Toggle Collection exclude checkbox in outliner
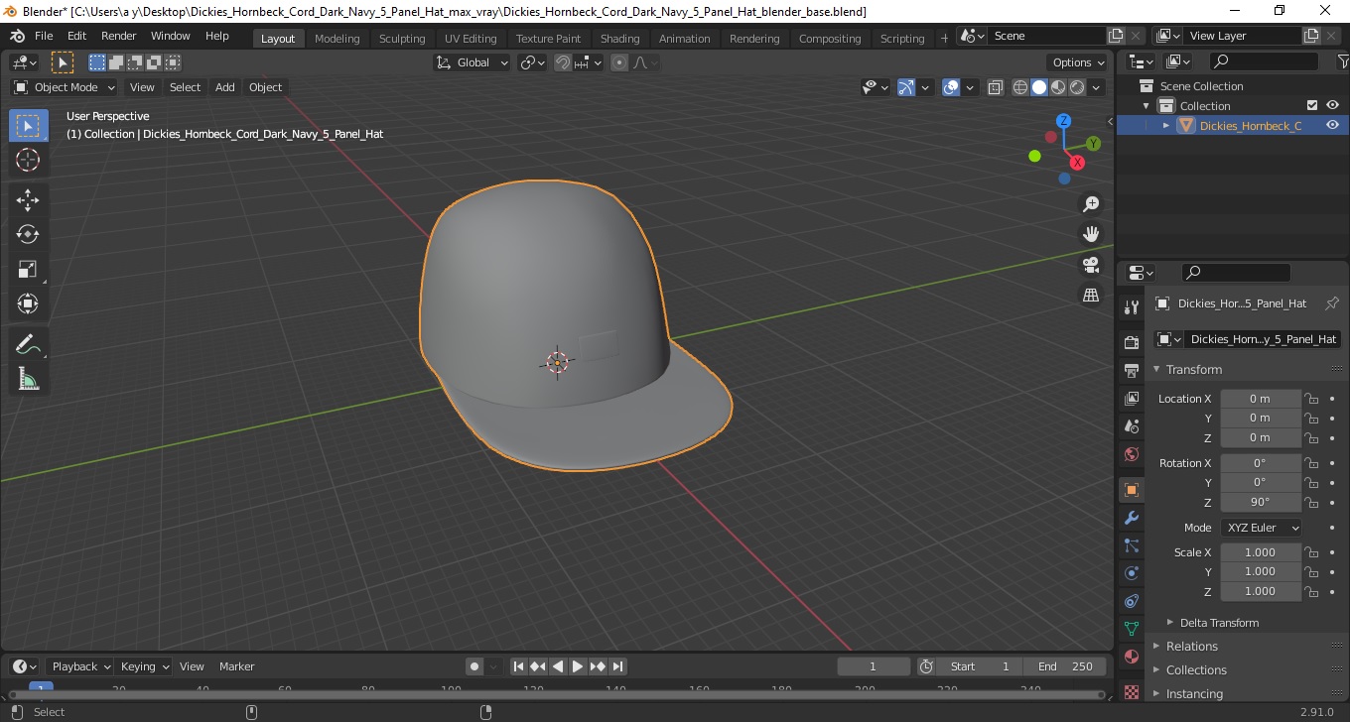The height and width of the screenshot is (722, 1350). tap(1312, 105)
